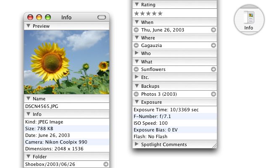Click the go arrow next to Photos 3 (2003)
Viewport: 269px width, 168px height.
click(214, 94)
